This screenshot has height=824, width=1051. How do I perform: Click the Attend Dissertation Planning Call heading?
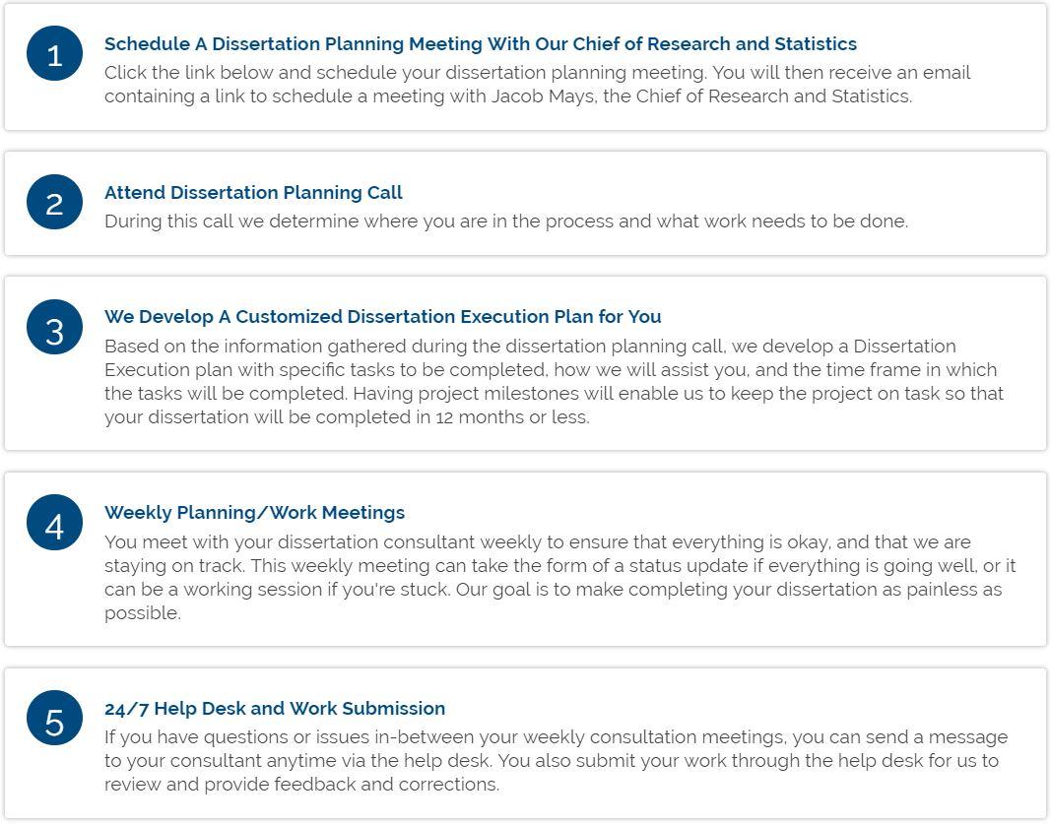(253, 193)
